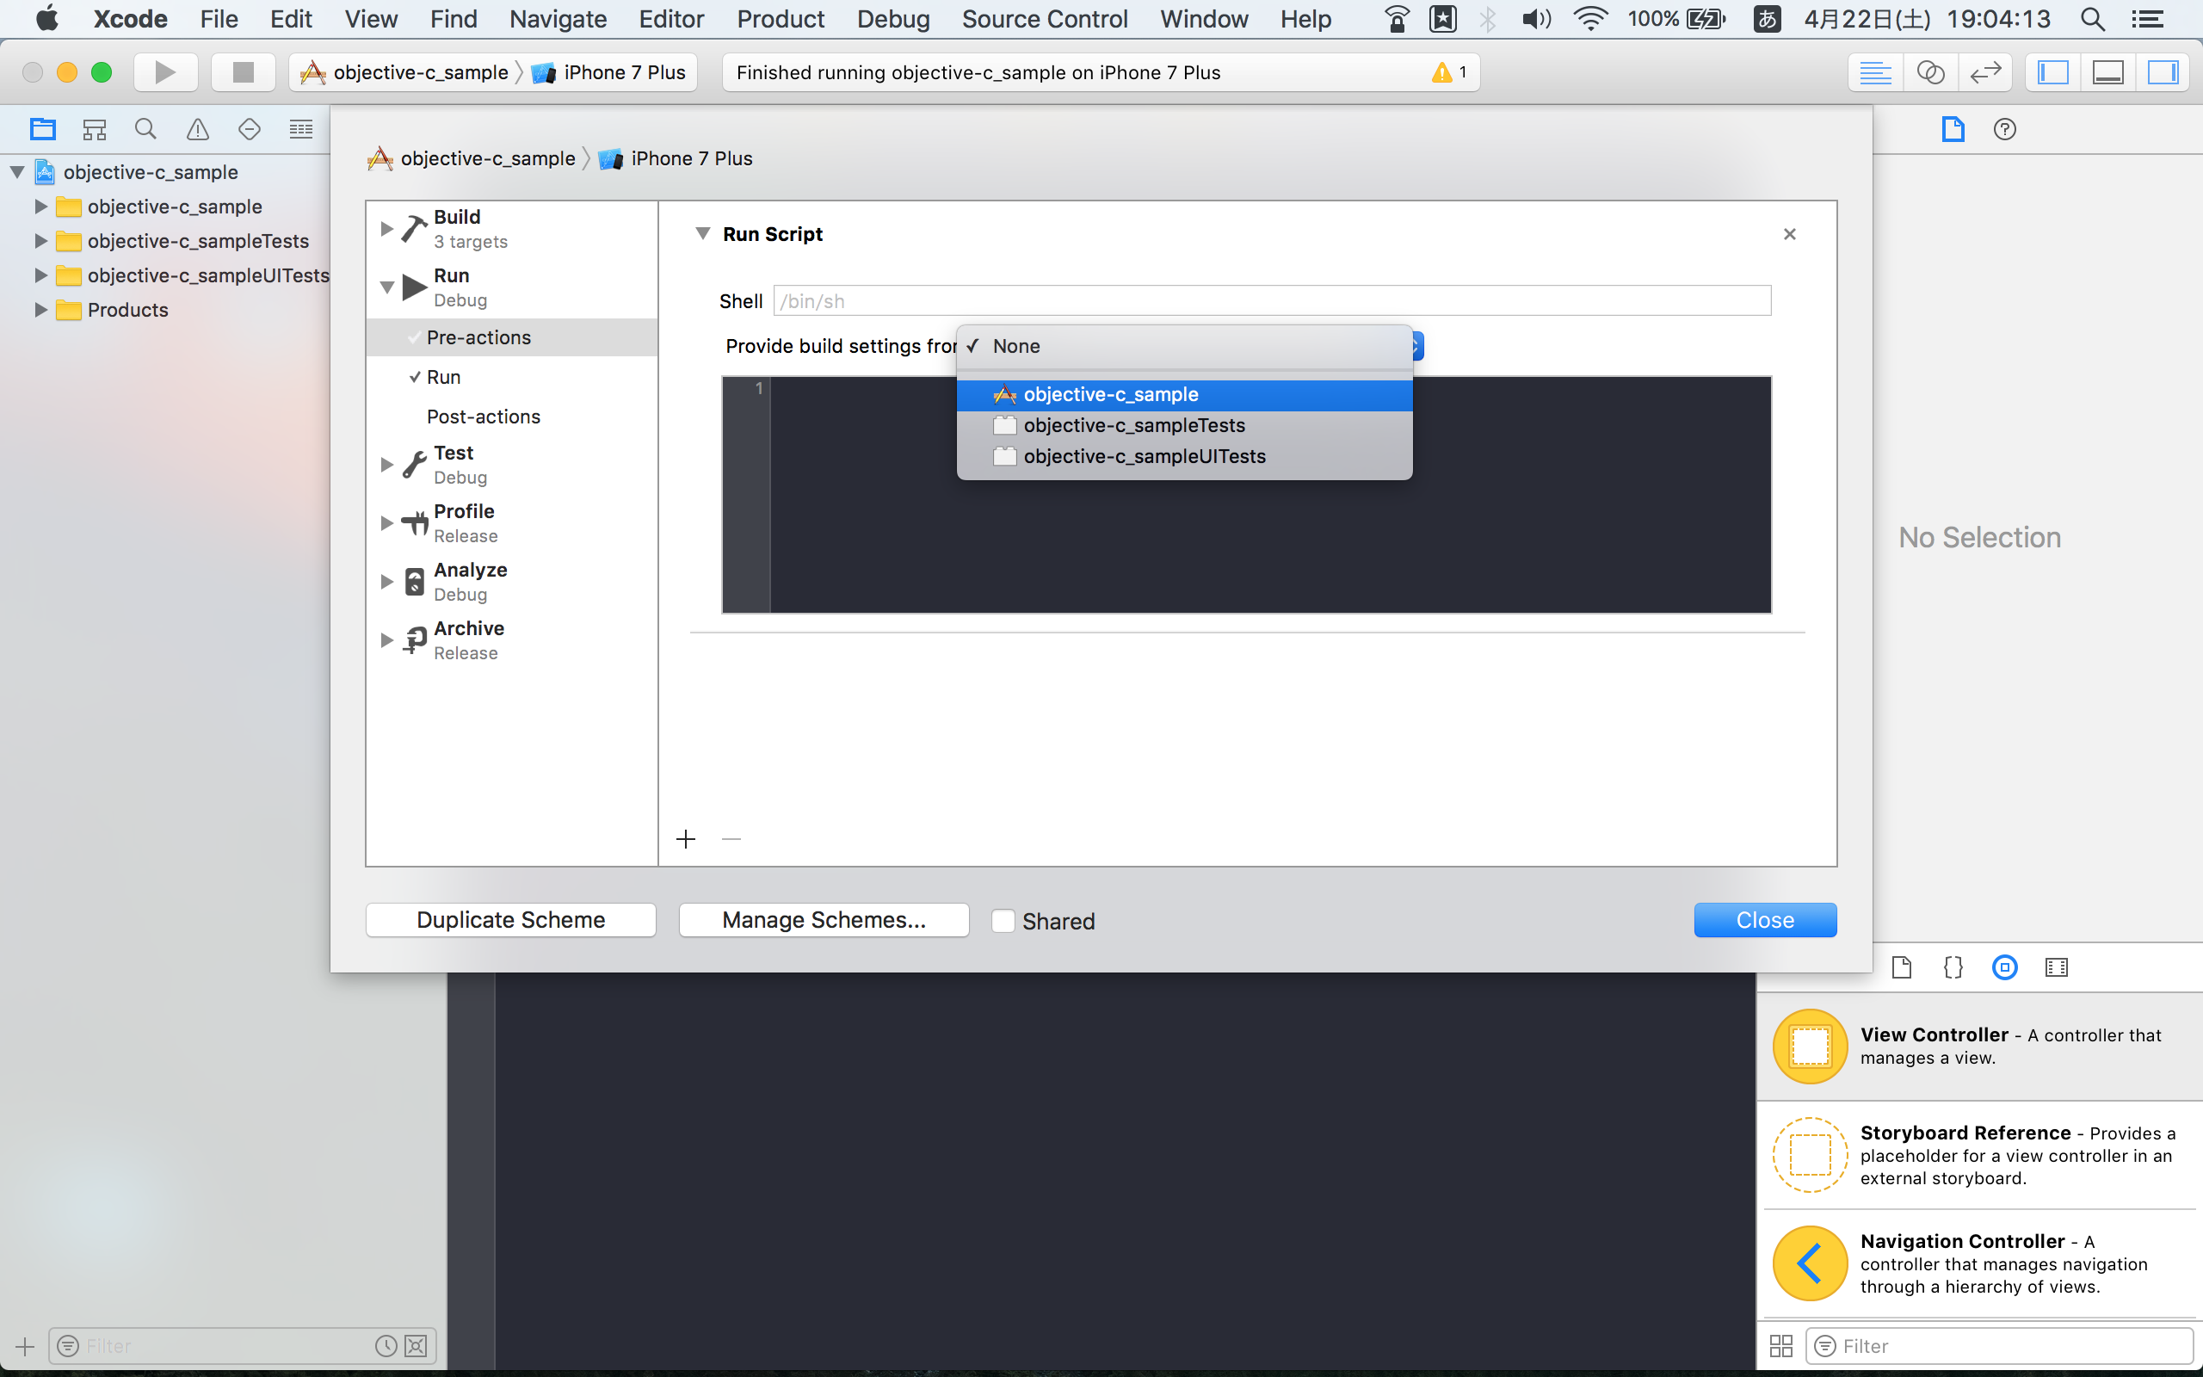Screen dimensions: 2203x1377
Task: Toggle source-control status filter icon
Action: [416, 1346]
